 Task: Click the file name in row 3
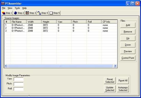point(18,31)
